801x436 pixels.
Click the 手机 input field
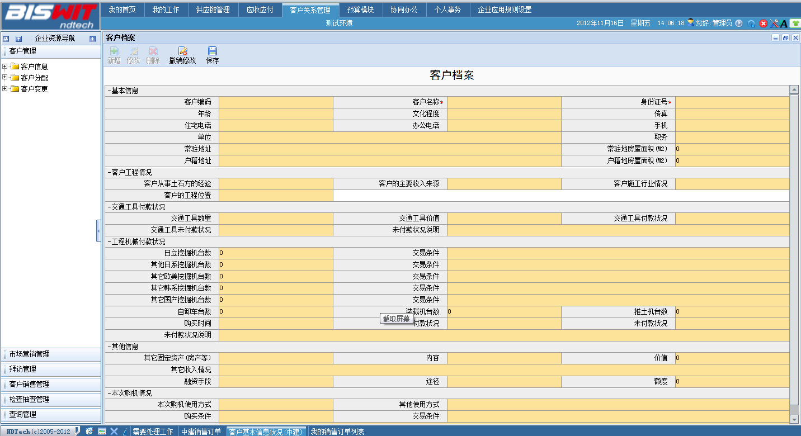(732, 125)
